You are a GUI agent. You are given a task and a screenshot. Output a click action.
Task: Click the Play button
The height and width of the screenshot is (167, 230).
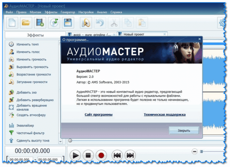click(x=75, y=155)
